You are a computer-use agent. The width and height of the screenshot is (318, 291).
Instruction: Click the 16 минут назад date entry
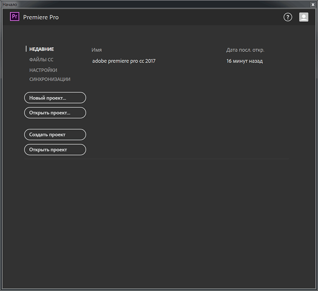[244, 61]
